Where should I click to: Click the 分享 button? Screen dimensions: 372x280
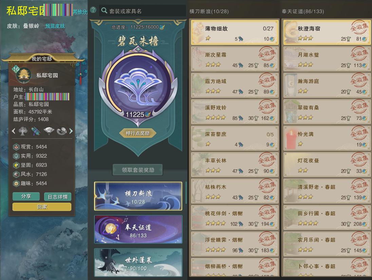(26, 196)
